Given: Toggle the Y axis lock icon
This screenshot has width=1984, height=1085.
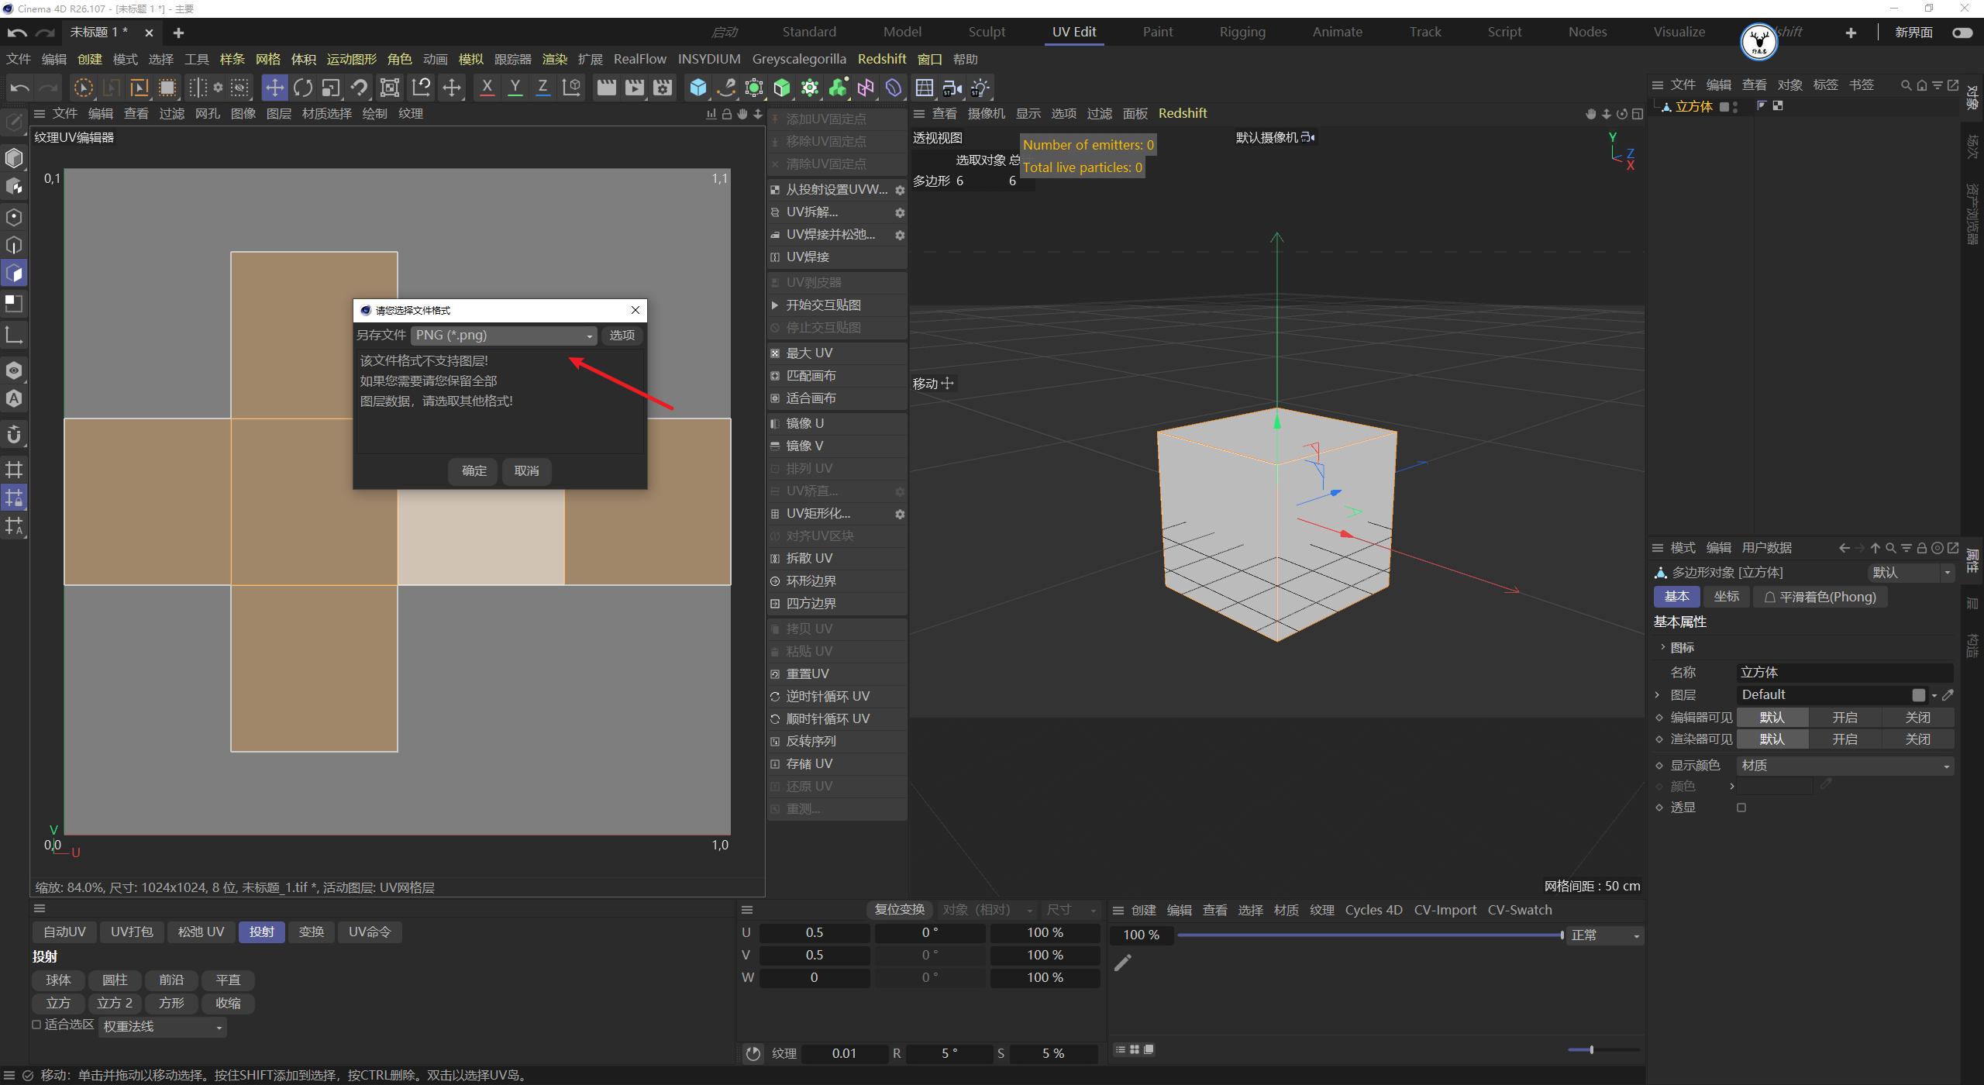Looking at the screenshot, I should pos(515,88).
